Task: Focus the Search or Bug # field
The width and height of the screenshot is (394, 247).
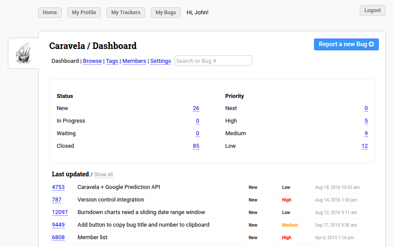Action: click(x=213, y=61)
